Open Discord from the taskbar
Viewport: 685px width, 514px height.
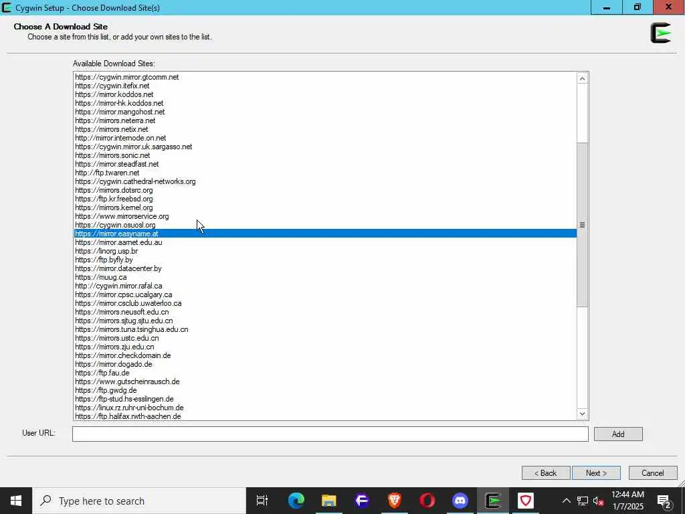[x=460, y=501]
